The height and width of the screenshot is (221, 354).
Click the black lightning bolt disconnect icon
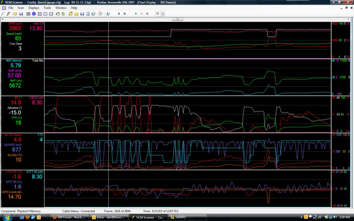8,14
